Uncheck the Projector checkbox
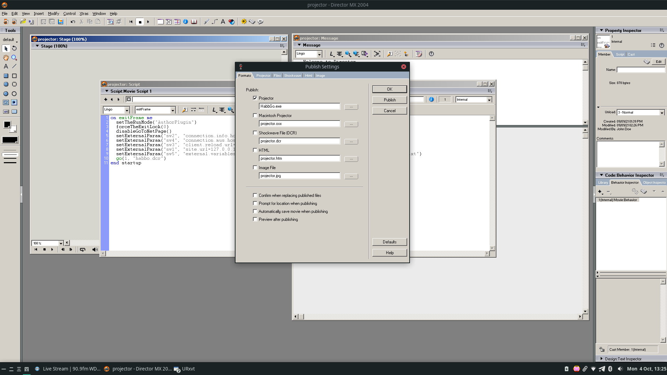The height and width of the screenshot is (375, 667). (255, 98)
